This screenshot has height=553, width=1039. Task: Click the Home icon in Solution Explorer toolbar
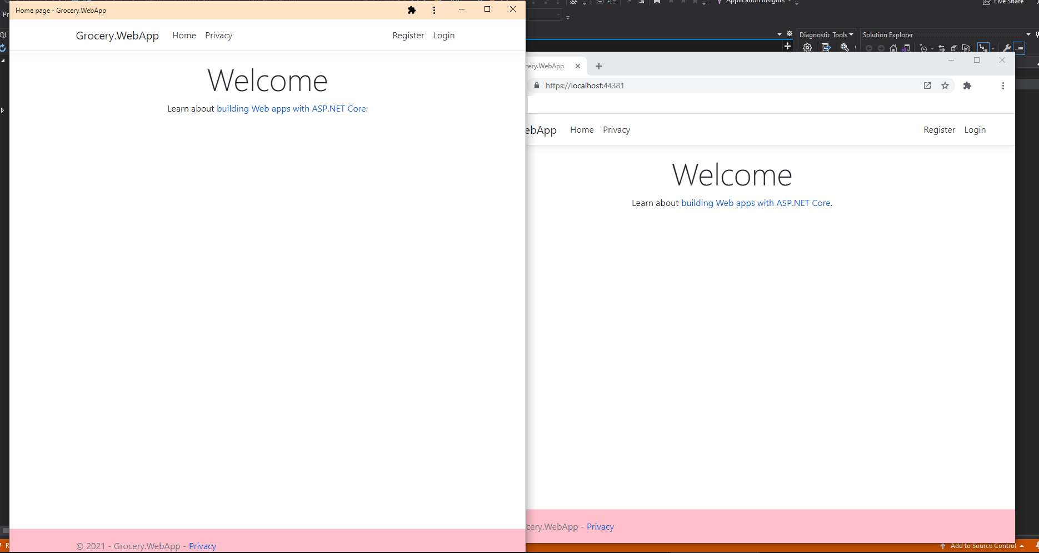pyautogui.click(x=893, y=47)
